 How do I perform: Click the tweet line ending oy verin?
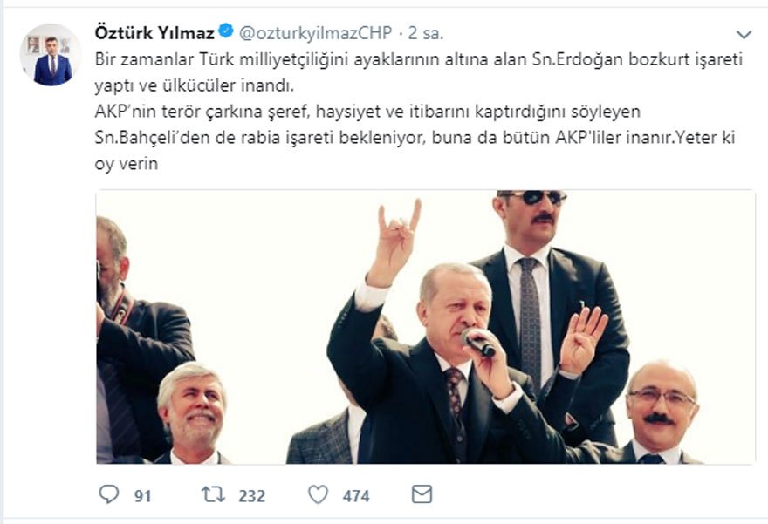tap(127, 163)
